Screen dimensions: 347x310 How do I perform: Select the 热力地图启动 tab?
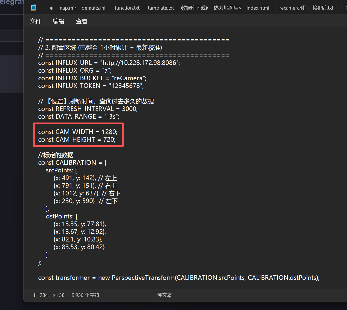(x=227, y=8)
